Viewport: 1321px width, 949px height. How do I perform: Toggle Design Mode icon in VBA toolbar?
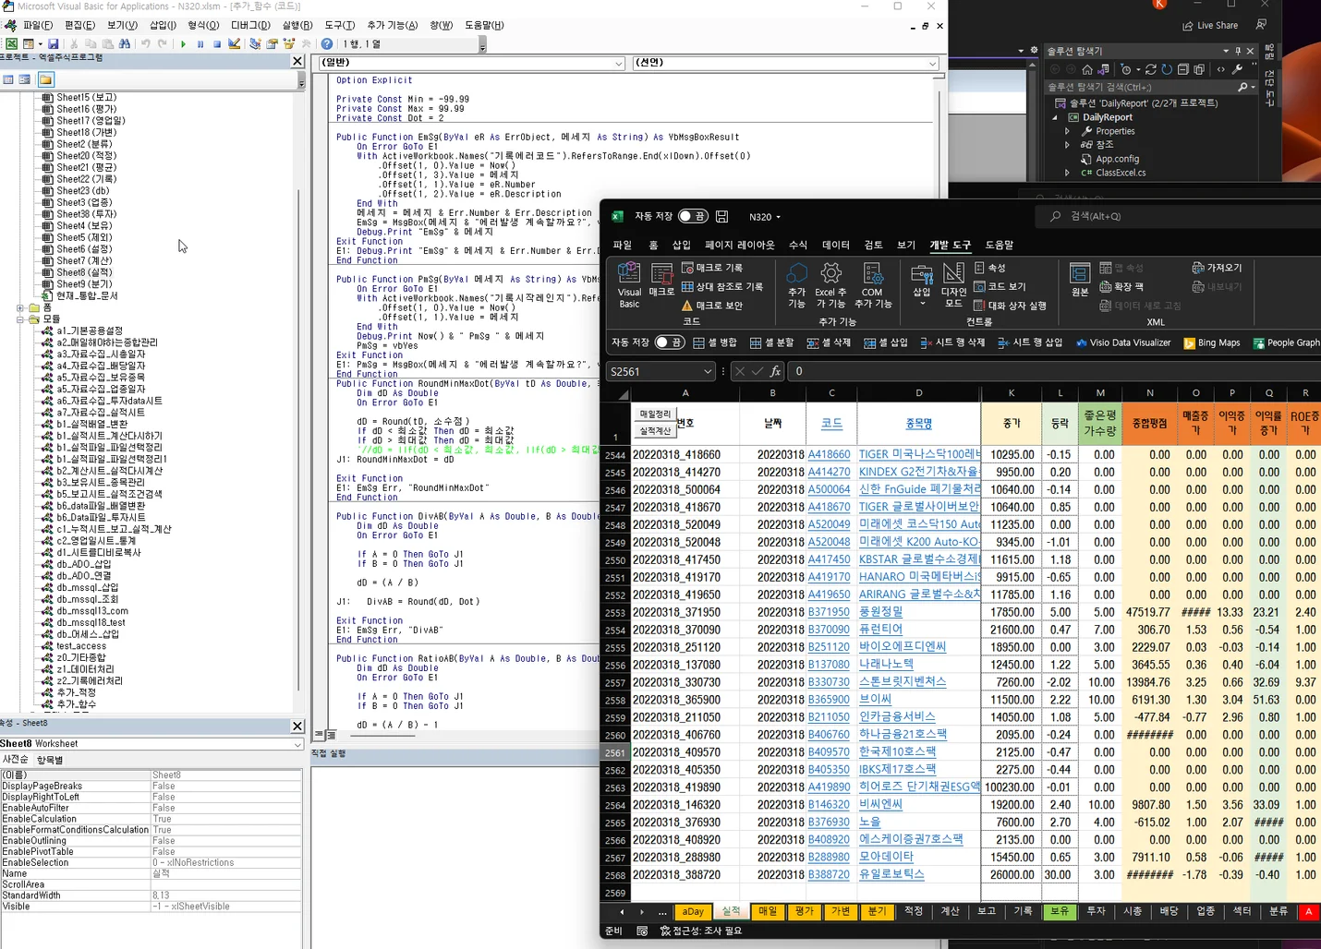tap(235, 43)
